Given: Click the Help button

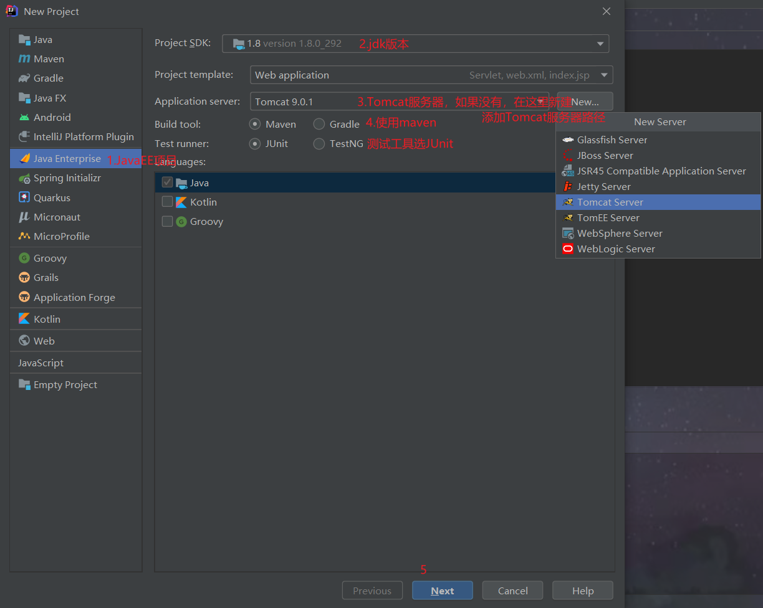Looking at the screenshot, I should pyautogui.click(x=582, y=590).
